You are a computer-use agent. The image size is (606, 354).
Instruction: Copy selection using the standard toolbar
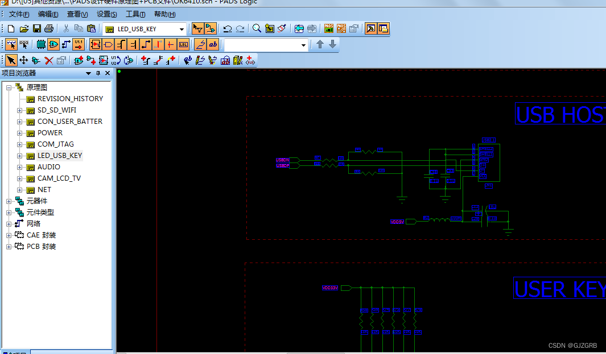[79, 28]
